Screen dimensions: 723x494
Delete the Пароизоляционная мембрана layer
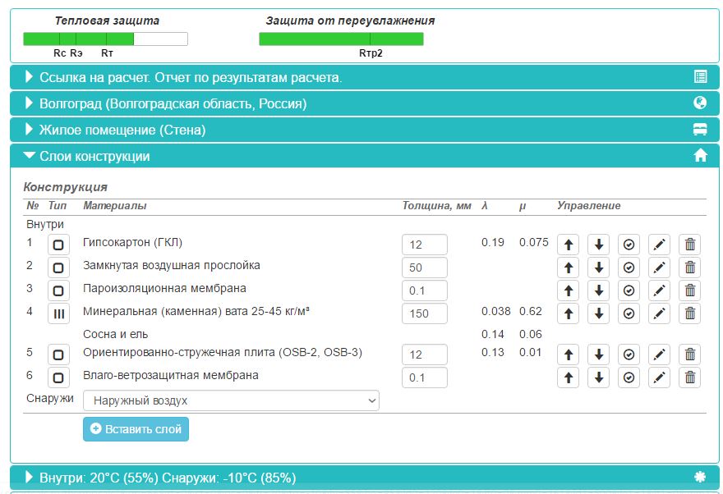pos(690,290)
